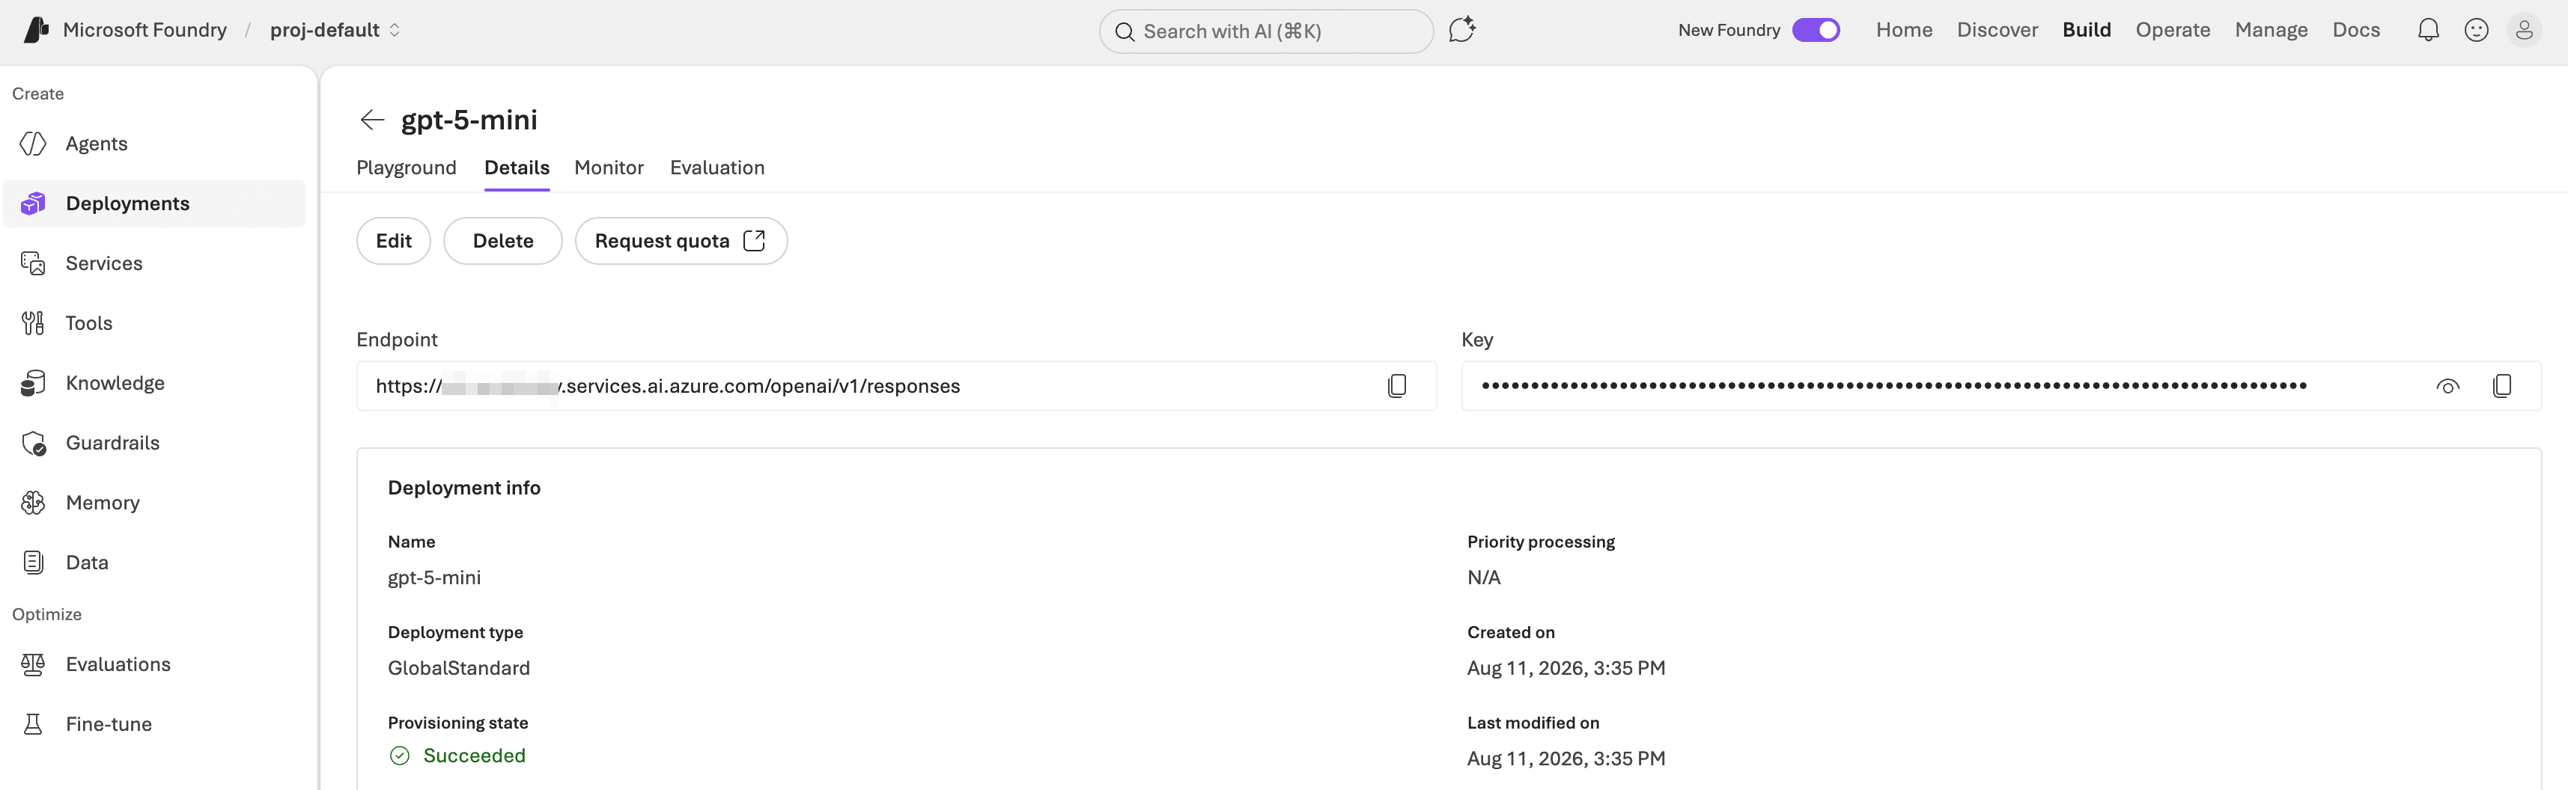Open Services in the sidebar
The width and height of the screenshot is (2568, 790).
154,263
